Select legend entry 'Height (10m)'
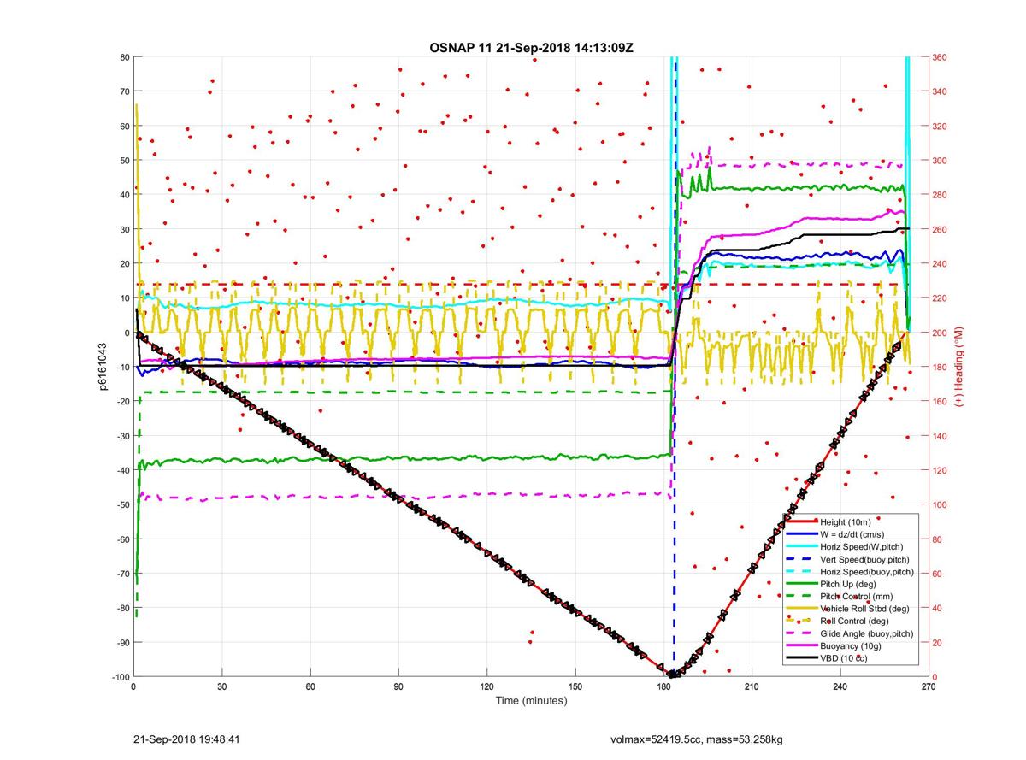 (x=845, y=521)
